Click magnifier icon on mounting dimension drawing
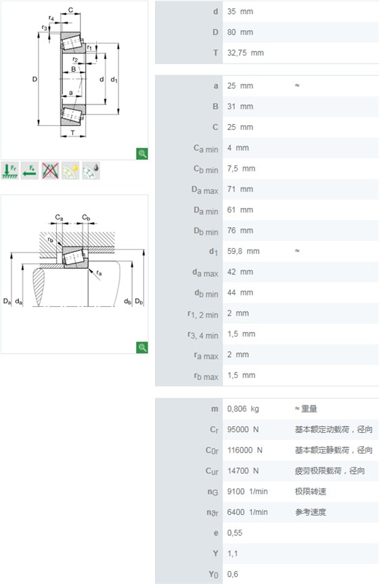379x584 pixels. pyautogui.click(x=142, y=348)
